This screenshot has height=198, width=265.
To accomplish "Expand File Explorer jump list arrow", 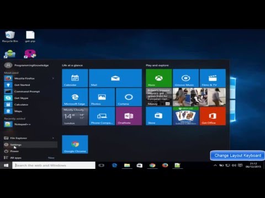I will 53,138.
